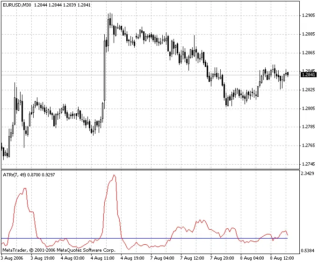This screenshot has width=318, height=262.
Task: Click the 1.2805 price axis label
Action: [308, 109]
